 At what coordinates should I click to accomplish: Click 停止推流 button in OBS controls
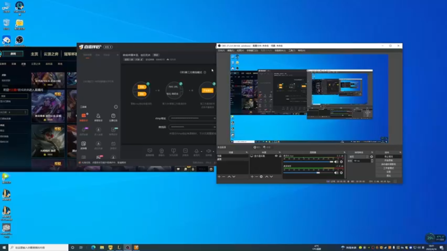(388, 157)
